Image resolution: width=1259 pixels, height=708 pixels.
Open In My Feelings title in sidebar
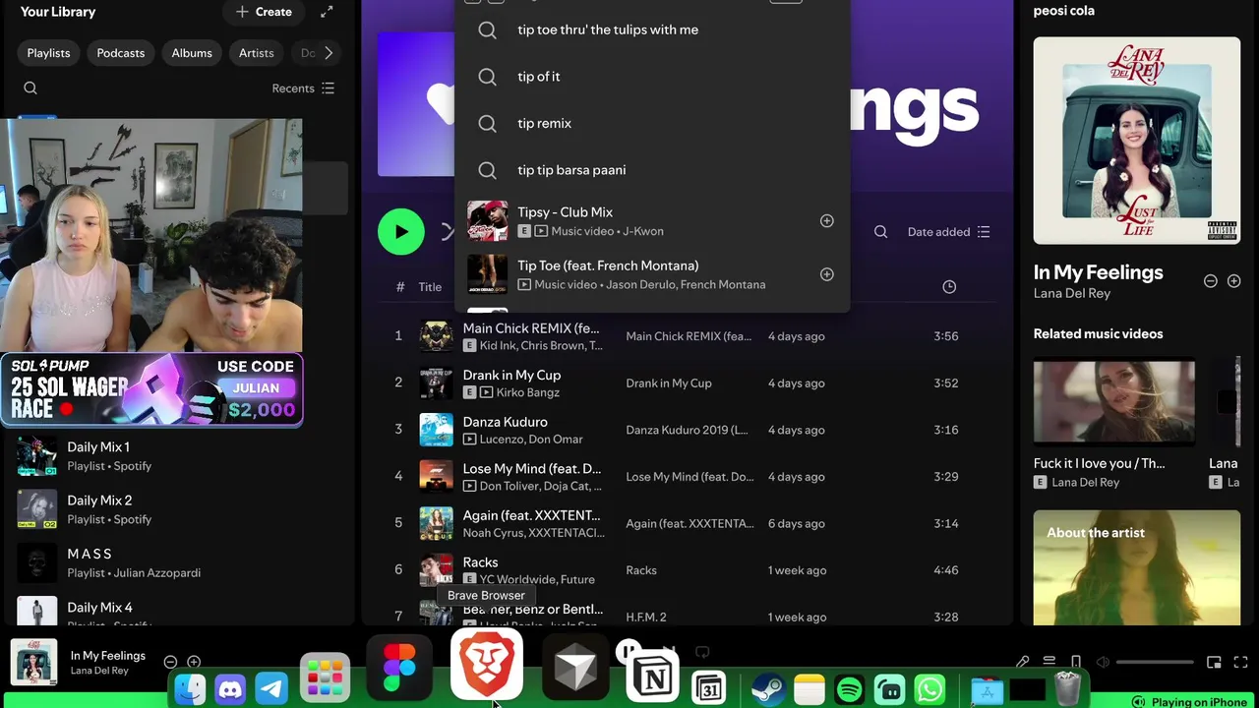pyautogui.click(x=1098, y=272)
